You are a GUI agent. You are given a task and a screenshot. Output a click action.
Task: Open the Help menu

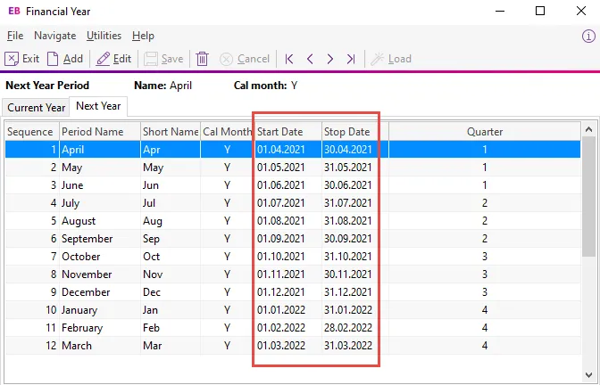click(x=143, y=36)
